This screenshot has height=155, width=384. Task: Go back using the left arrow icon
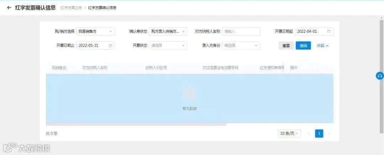(x=9, y=7)
